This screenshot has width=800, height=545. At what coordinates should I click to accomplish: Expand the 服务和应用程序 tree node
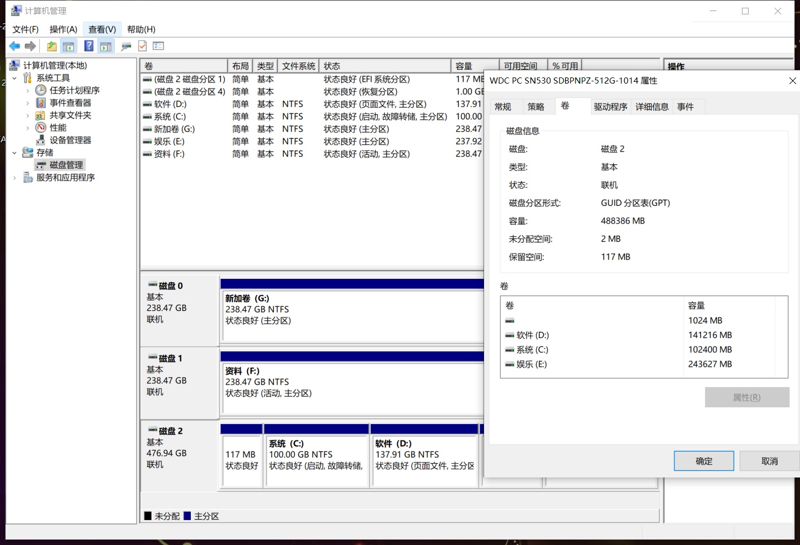(14, 178)
